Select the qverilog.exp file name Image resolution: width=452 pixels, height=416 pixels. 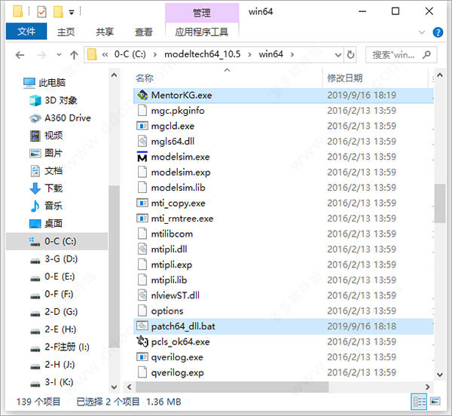coord(178,372)
